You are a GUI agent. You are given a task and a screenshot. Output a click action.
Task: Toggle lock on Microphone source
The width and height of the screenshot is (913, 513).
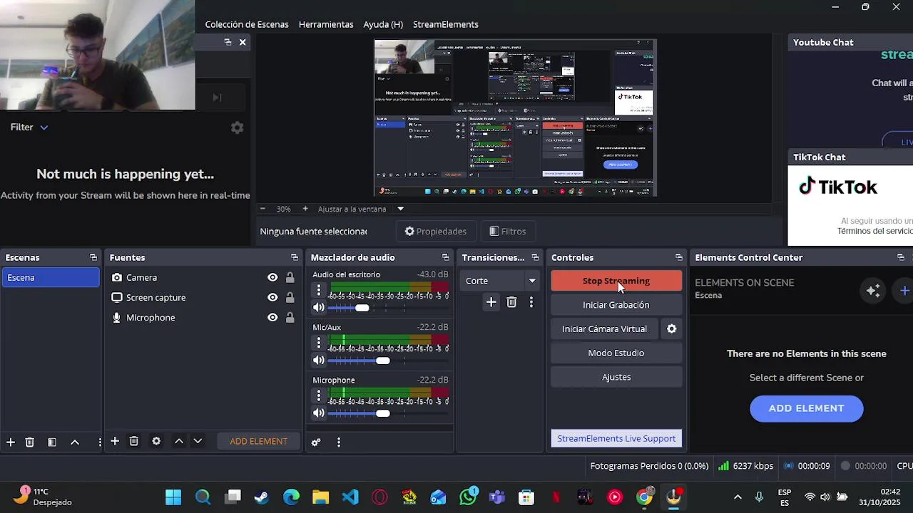[290, 318]
